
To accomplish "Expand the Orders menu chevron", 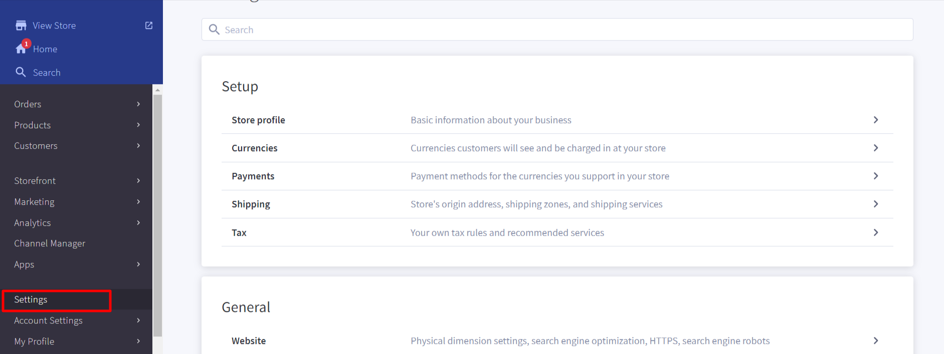I will [138, 104].
